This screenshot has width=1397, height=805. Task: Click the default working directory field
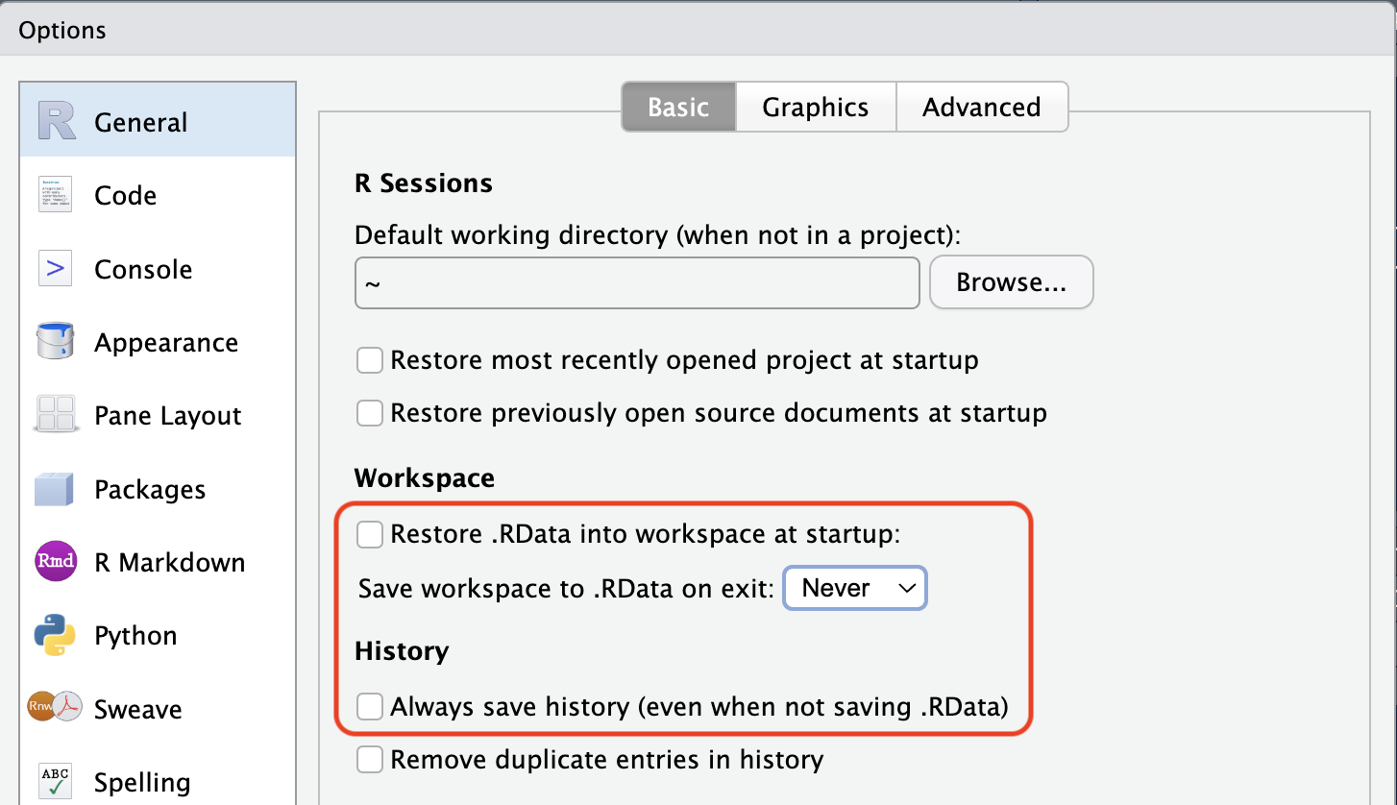[637, 282]
